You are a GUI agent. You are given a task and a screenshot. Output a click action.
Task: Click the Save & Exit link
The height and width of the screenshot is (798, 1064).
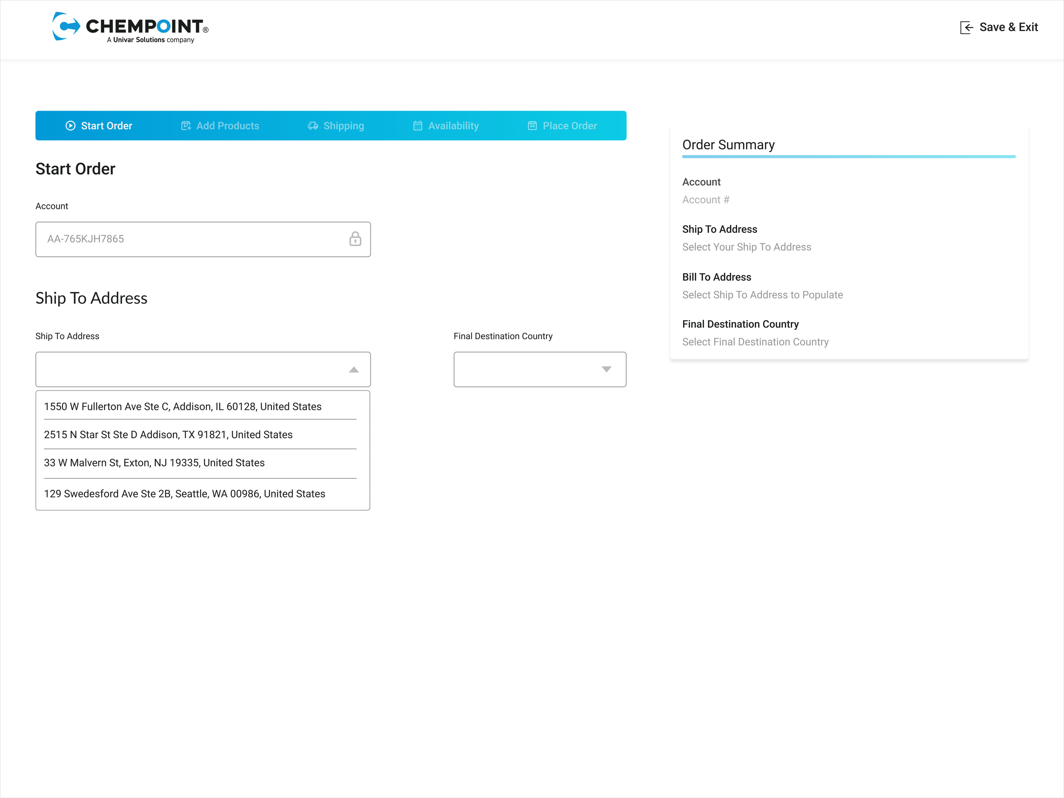click(999, 27)
